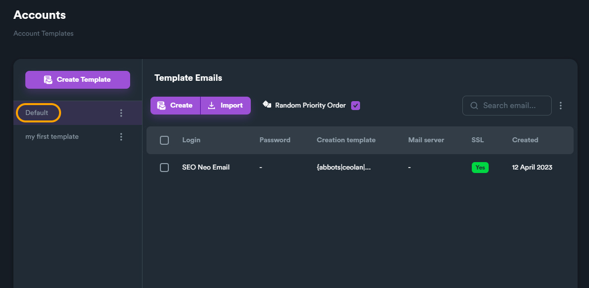This screenshot has width=589, height=288.
Task: Check the select-all emails header checkbox
Action: [164, 140]
